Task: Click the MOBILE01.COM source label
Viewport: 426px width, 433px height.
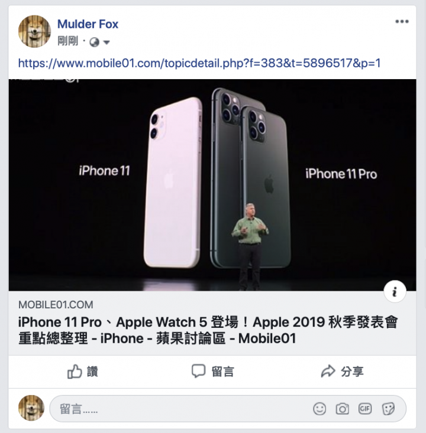Action: (56, 305)
